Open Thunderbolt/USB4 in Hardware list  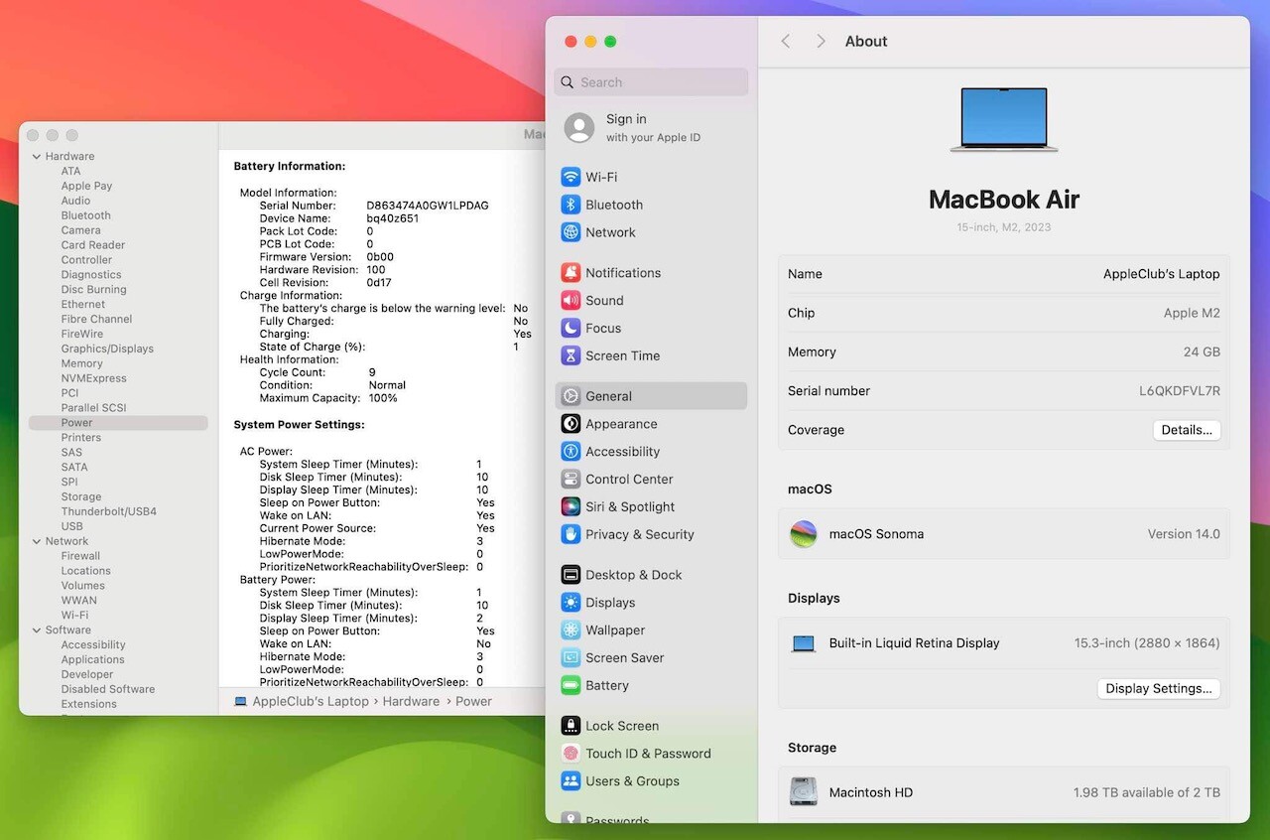tap(108, 511)
